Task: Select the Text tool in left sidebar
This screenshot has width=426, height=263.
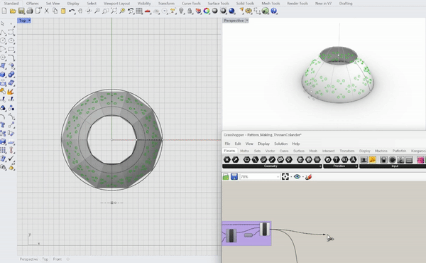Action: tap(3, 125)
